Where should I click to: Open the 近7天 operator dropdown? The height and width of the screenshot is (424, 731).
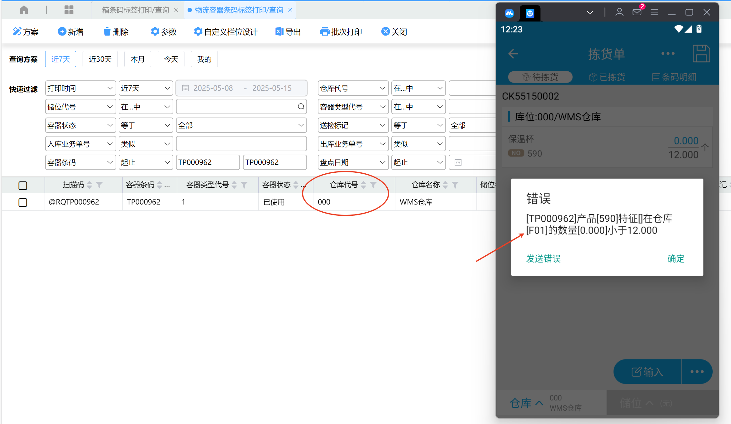click(146, 88)
